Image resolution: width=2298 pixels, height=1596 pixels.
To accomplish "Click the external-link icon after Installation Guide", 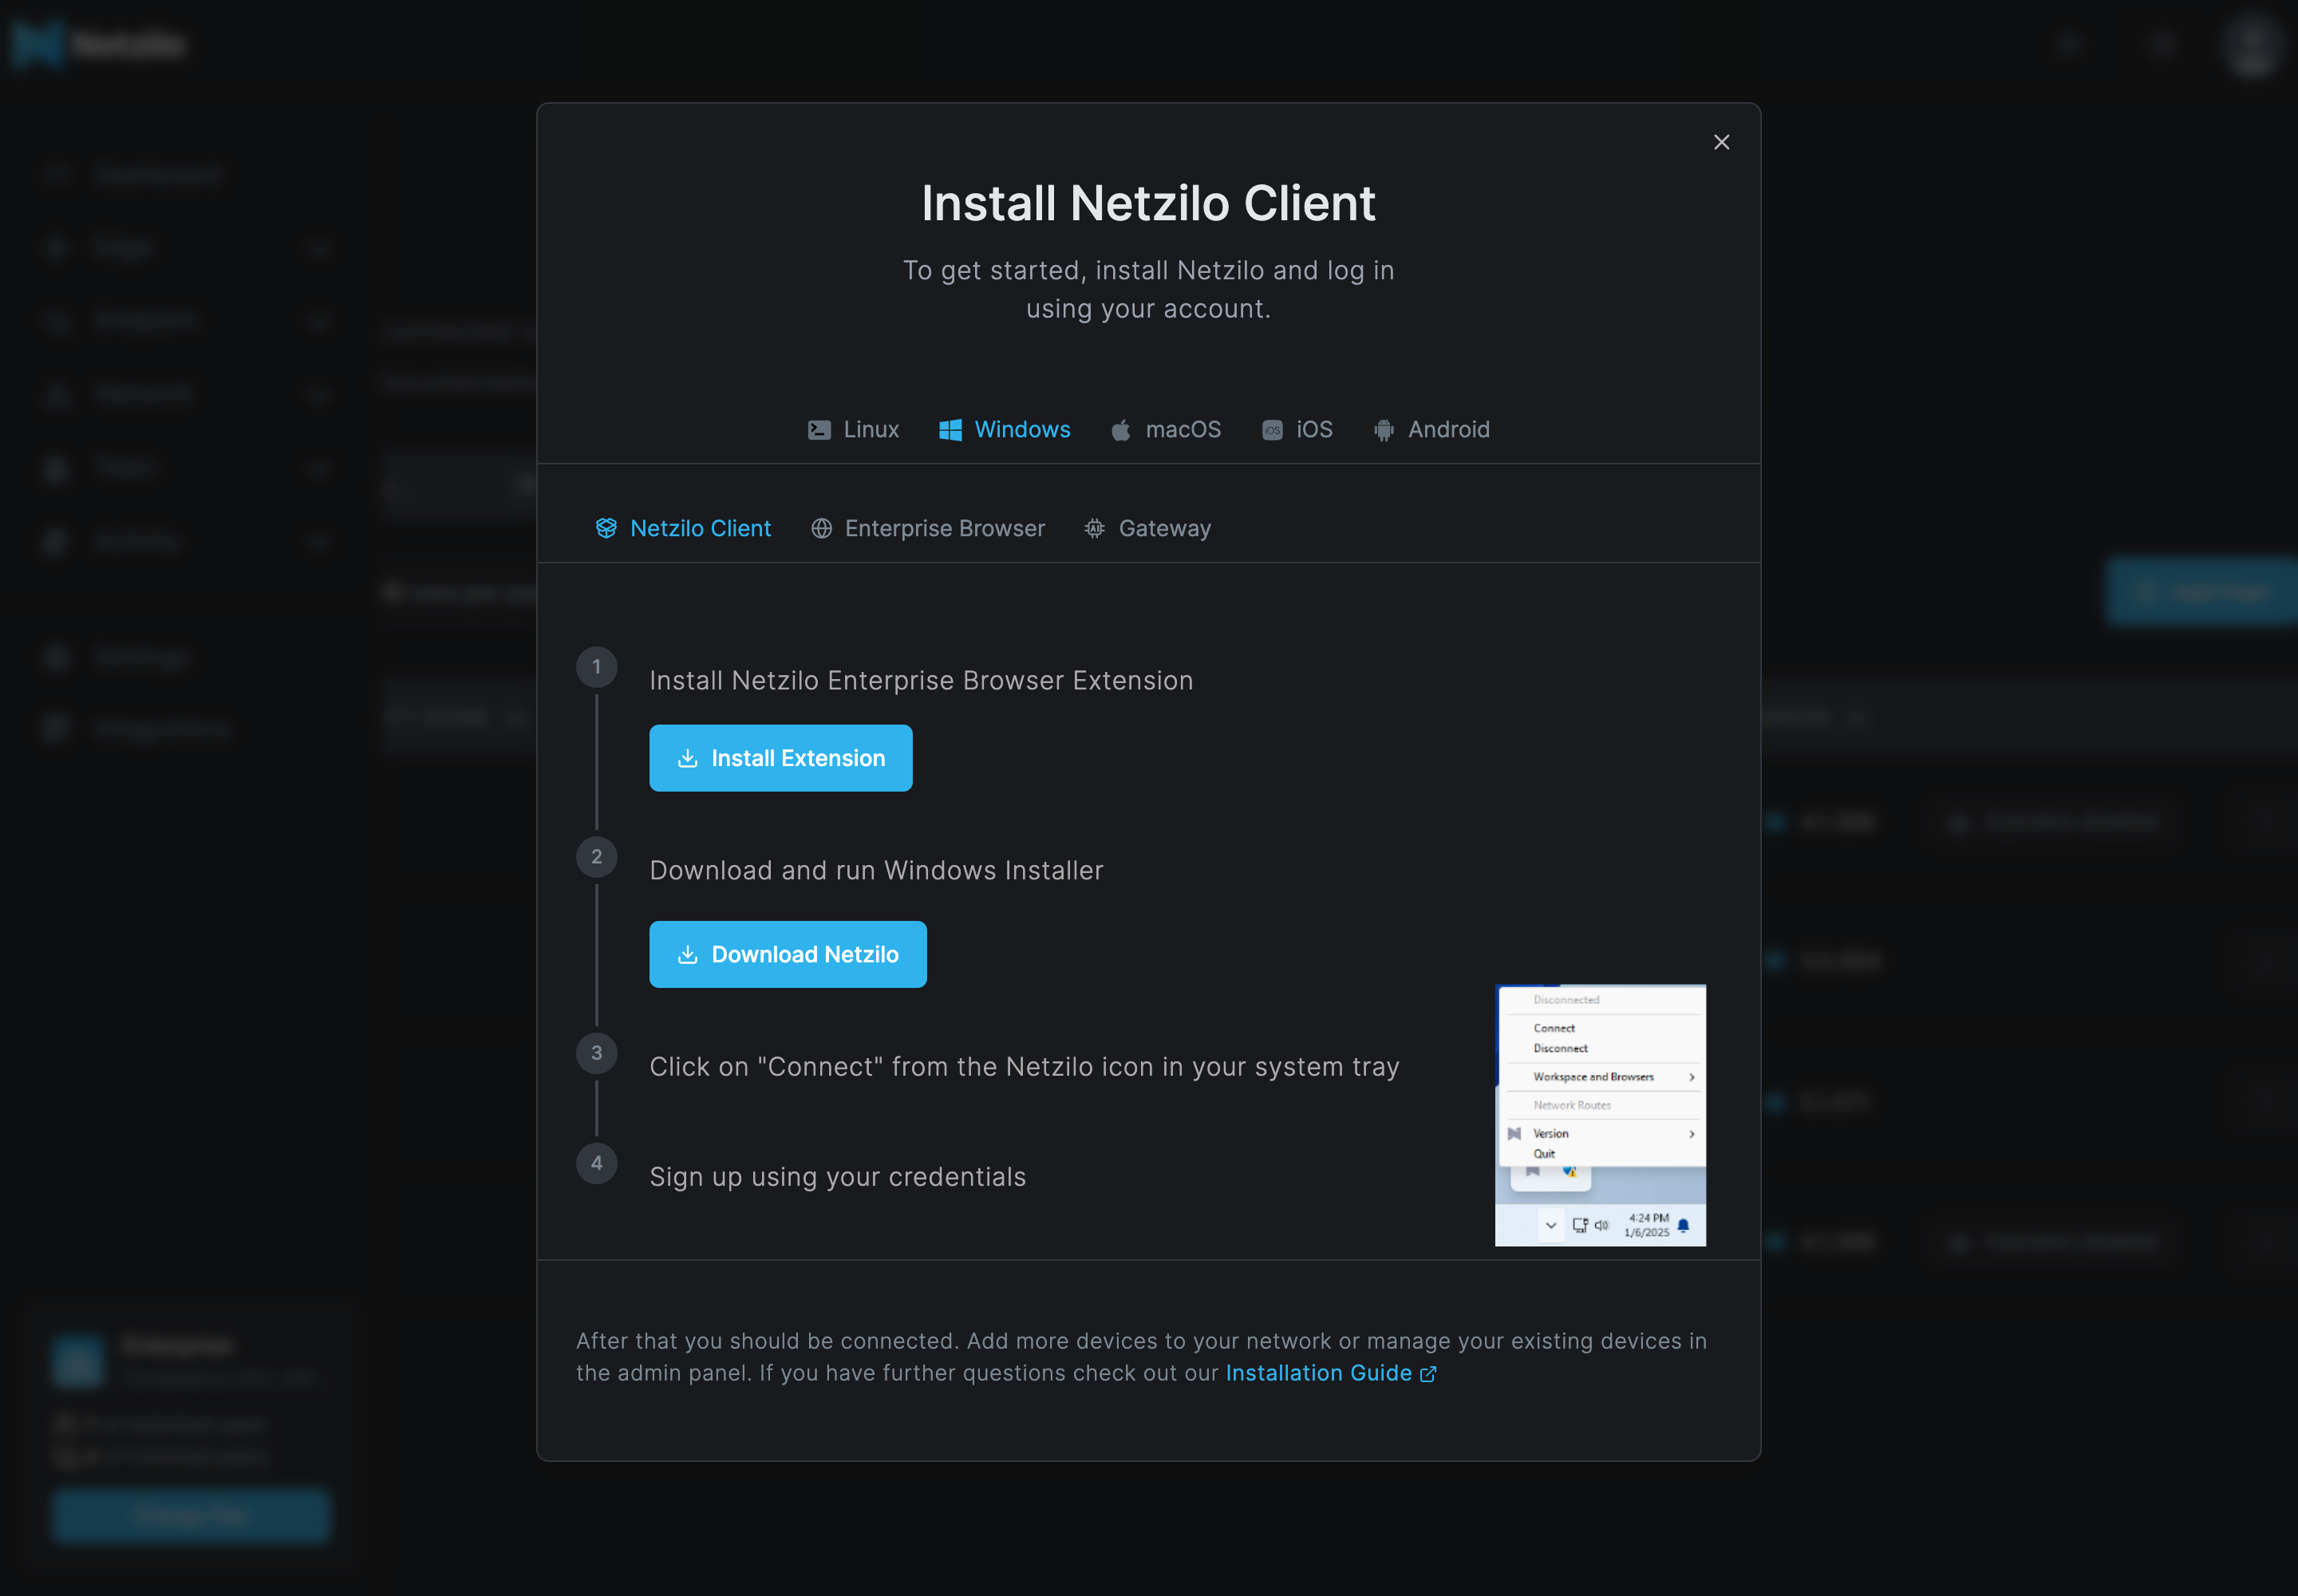I will (x=1428, y=1374).
